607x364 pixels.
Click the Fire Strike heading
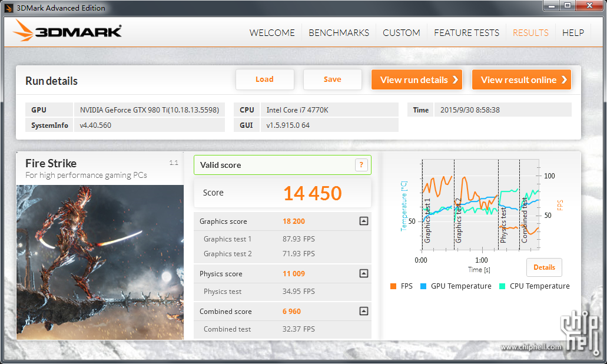[51, 163]
